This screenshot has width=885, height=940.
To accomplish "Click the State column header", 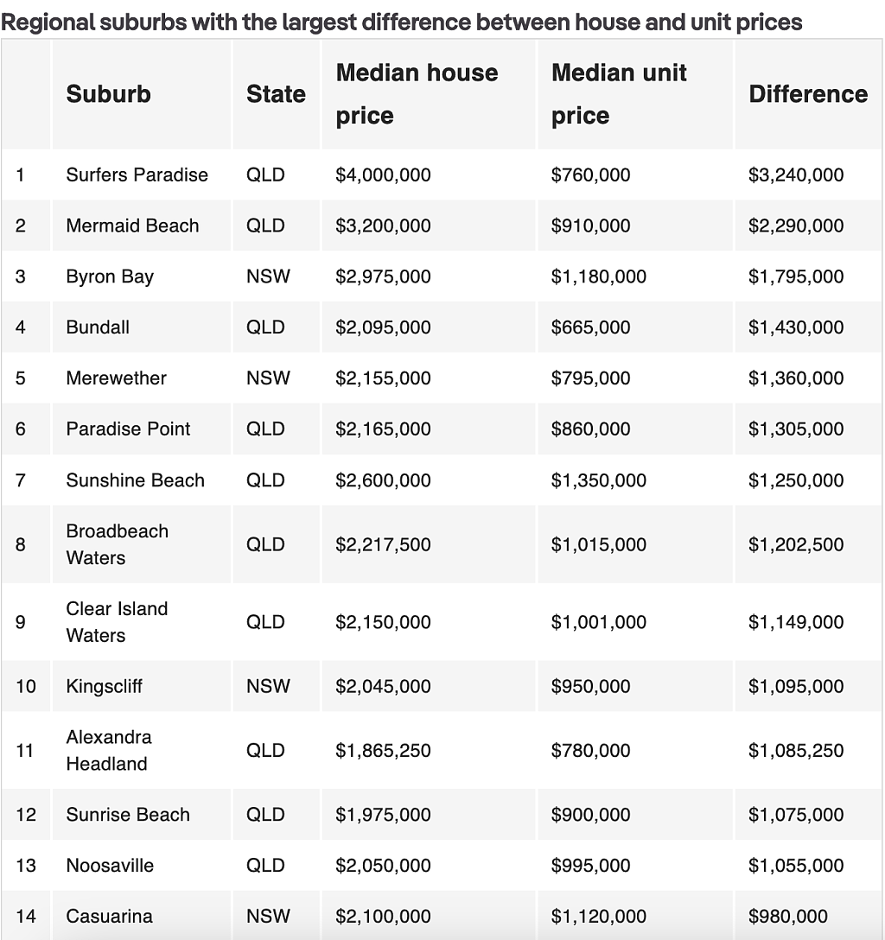I will pyautogui.click(x=276, y=94).
